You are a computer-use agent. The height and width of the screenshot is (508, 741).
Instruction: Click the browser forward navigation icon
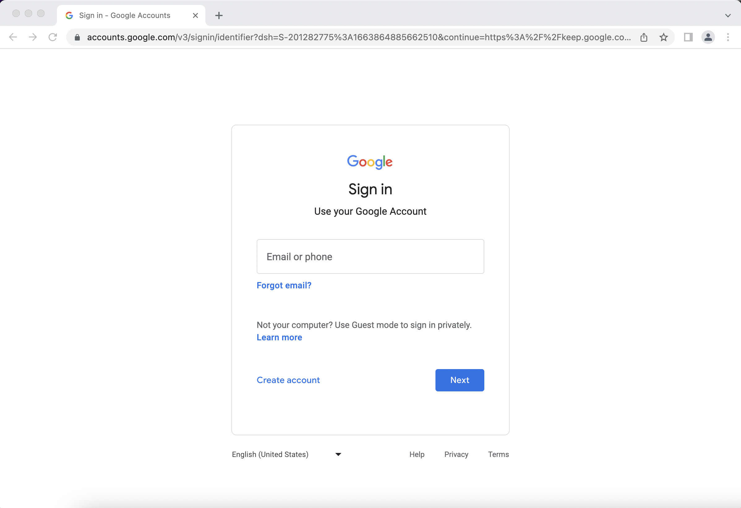(33, 37)
